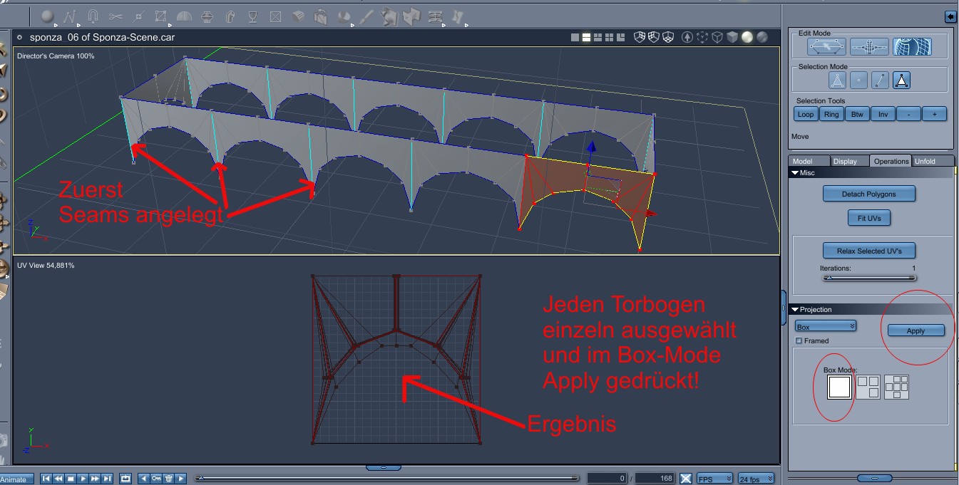Choose the hook-shaped toolbar tool
The height and width of the screenshot is (485, 959).
230,16
